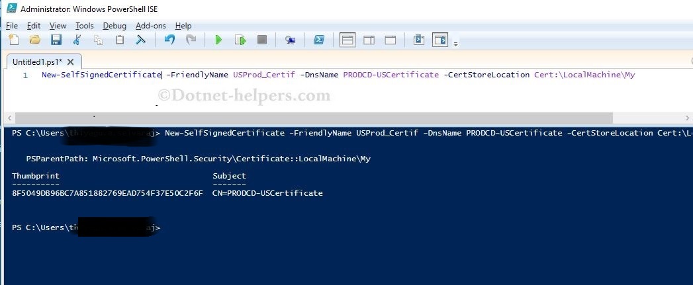
Task: Open the Edit menu
Action: 34,26
